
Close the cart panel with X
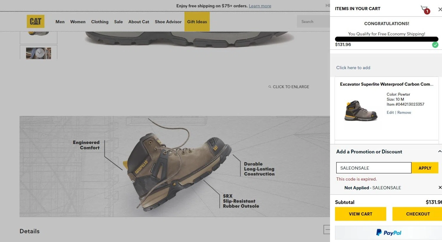tap(440, 9)
